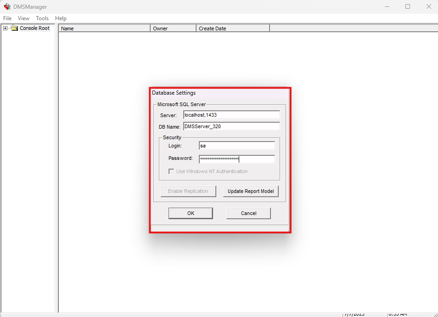Open the File menu
The image size is (438, 317).
(x=7, y=18)
